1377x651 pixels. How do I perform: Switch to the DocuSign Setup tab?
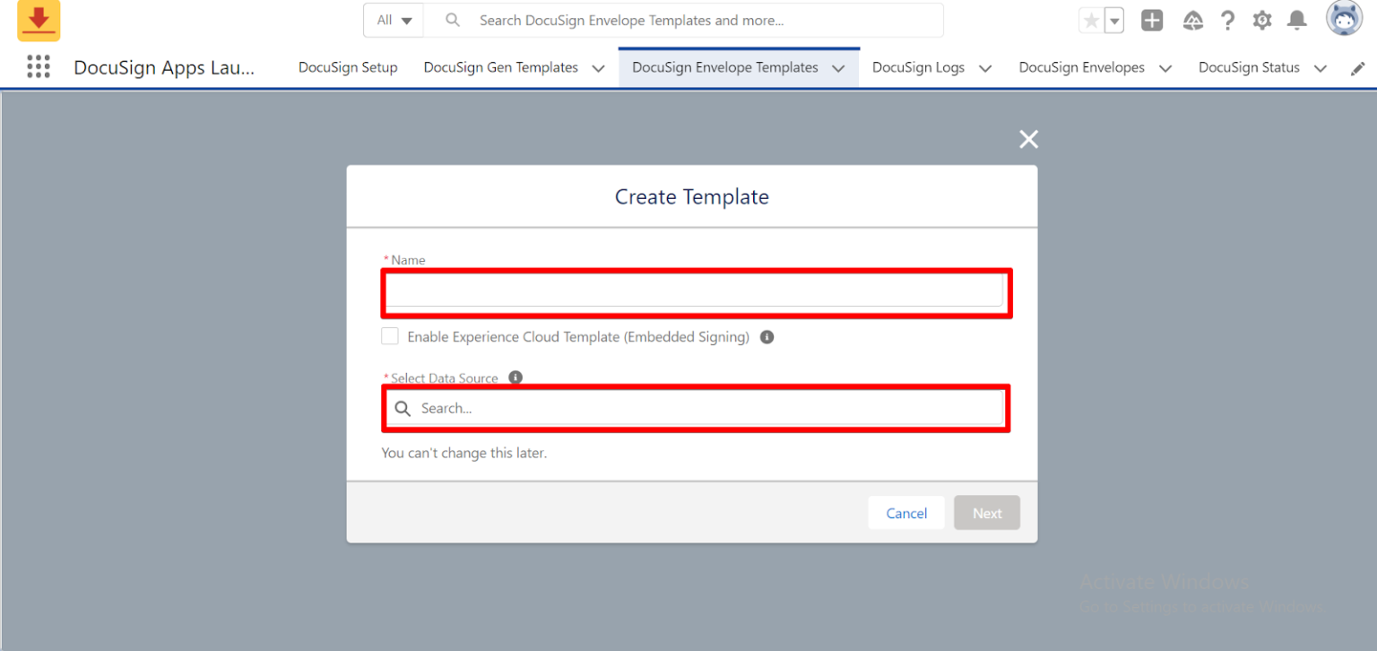click(x=348, y=67)
